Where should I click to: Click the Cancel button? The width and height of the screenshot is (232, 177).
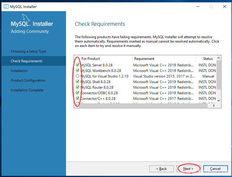215,169
